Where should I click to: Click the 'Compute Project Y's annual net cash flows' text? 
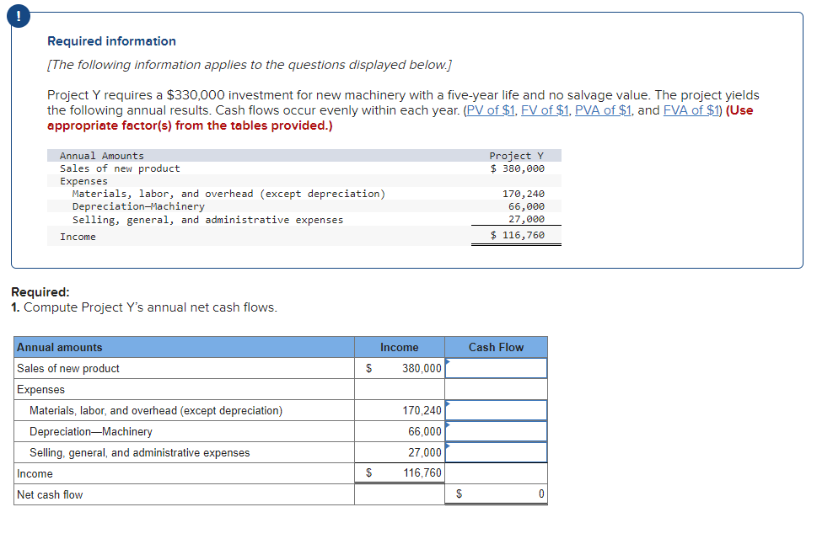pyautogui.click(x=150, y=307)
